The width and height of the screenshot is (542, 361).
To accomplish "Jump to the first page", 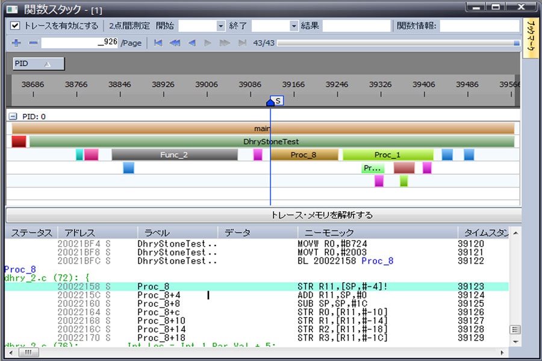I will (x=158, y=43).
